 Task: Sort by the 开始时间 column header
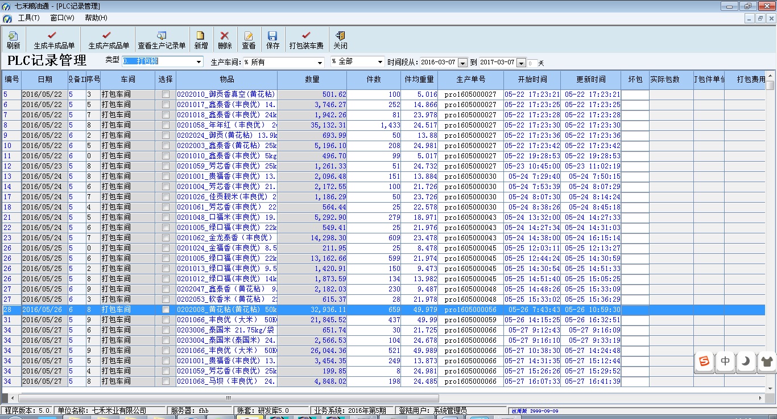coord(532,80)
